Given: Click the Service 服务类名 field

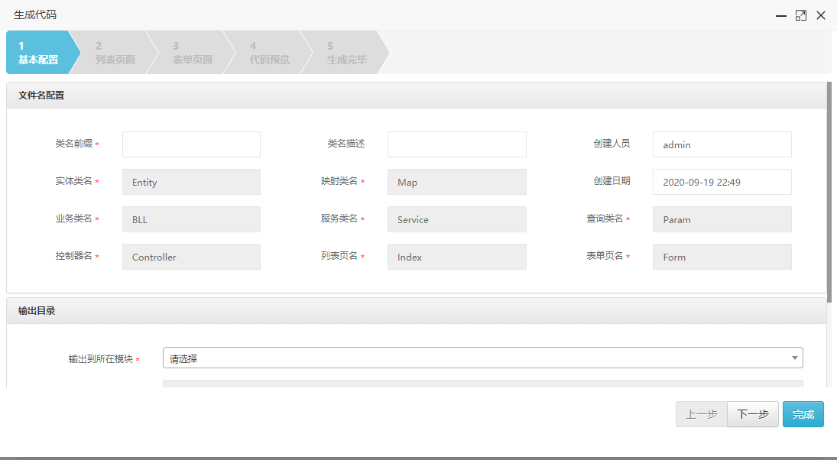Looking at the screenshot, I should point(456,219).
